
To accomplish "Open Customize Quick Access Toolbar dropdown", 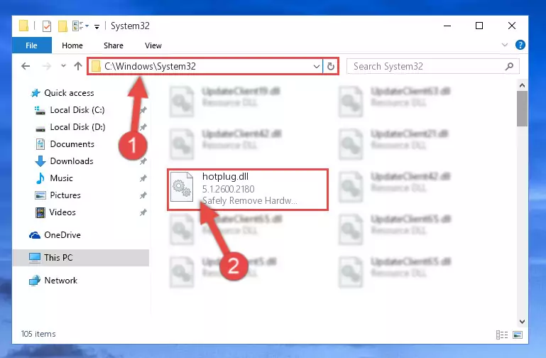I will click(x=97, y=26).
